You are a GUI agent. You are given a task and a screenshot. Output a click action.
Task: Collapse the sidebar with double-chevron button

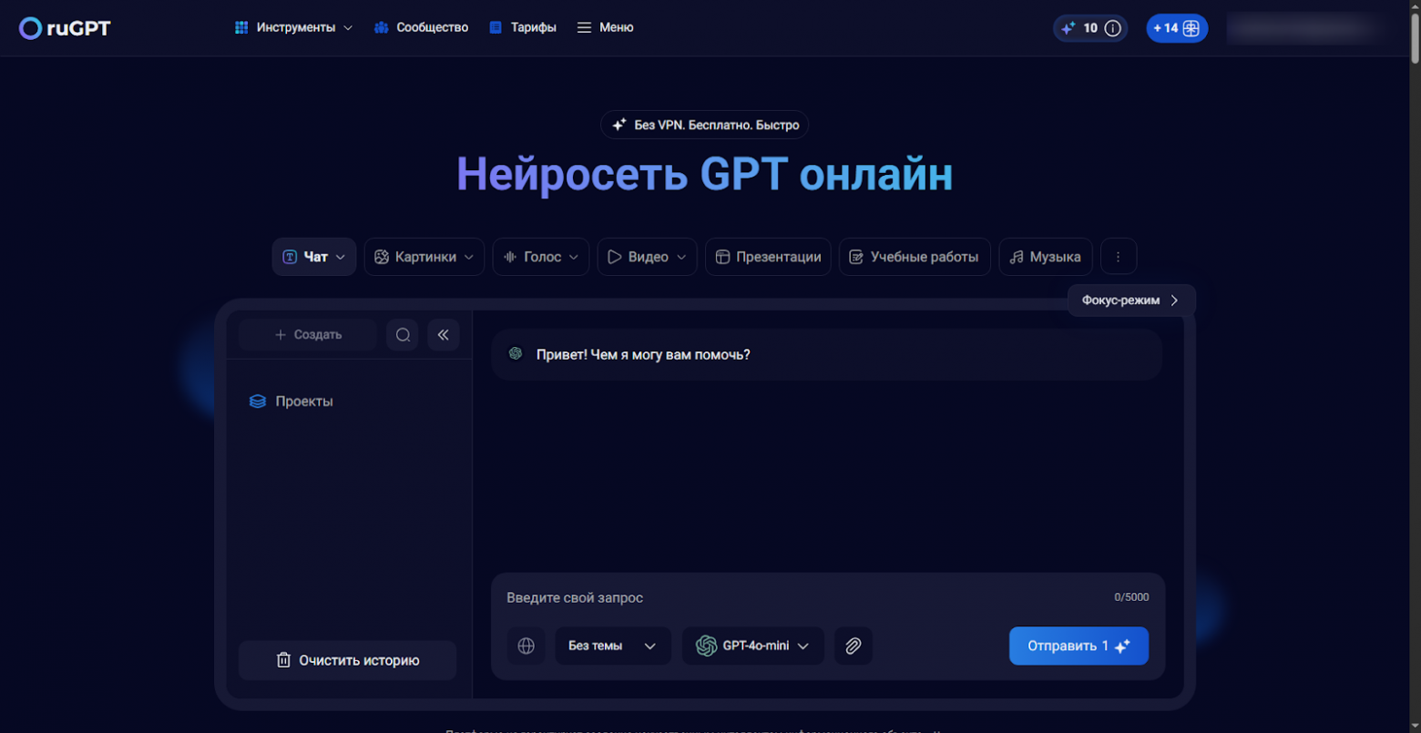[444, 334]
